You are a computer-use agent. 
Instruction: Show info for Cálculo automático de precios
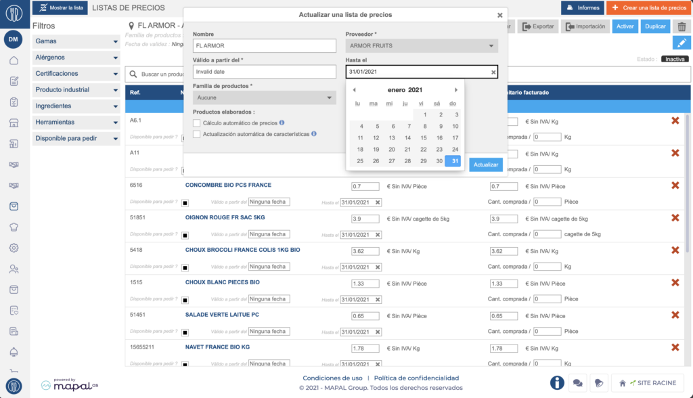point(282,123)
